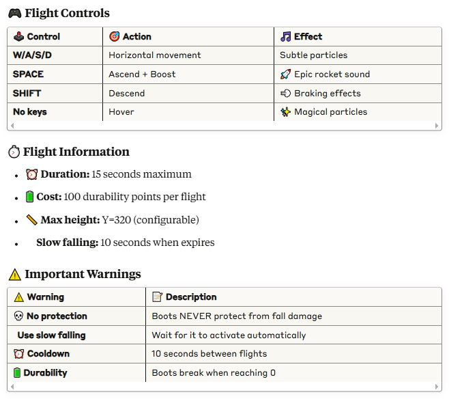Click the ruler icon beside Max height

point(31,220)
